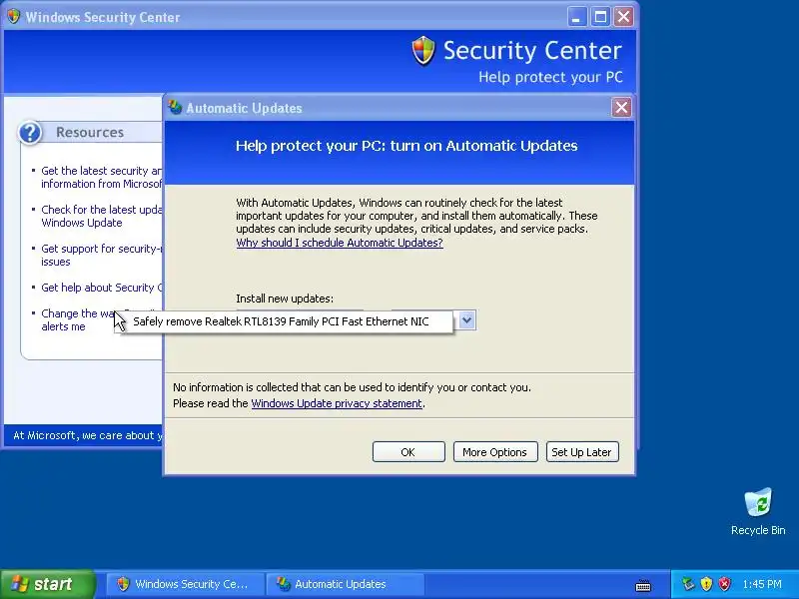Screen dimensions: 799x599
Task: Click the 'Help protect your PC' subtitle
Action: click(x=550, y=77)
